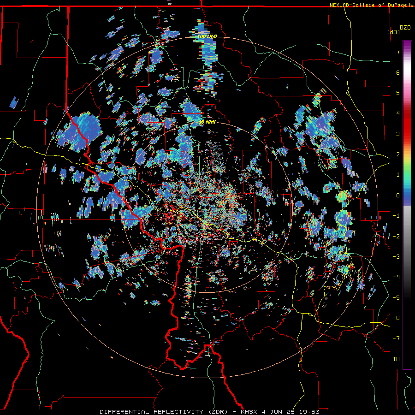Click the "4" value on the dB scale
The image size is (415, 415).
coord(398,113)
